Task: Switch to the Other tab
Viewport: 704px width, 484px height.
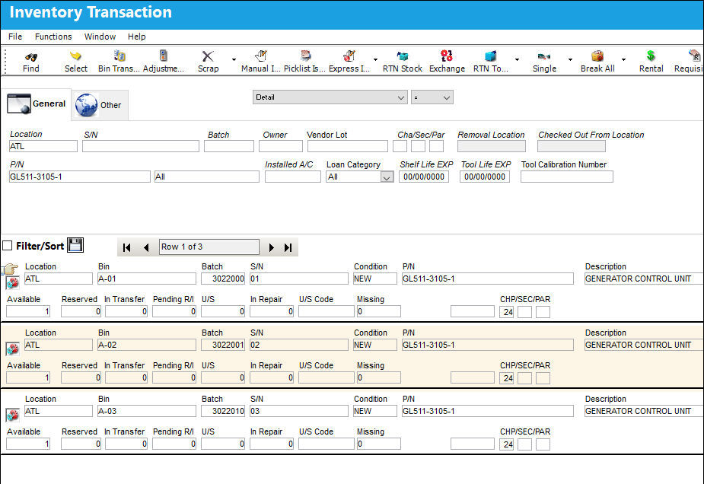Action: 100,105
